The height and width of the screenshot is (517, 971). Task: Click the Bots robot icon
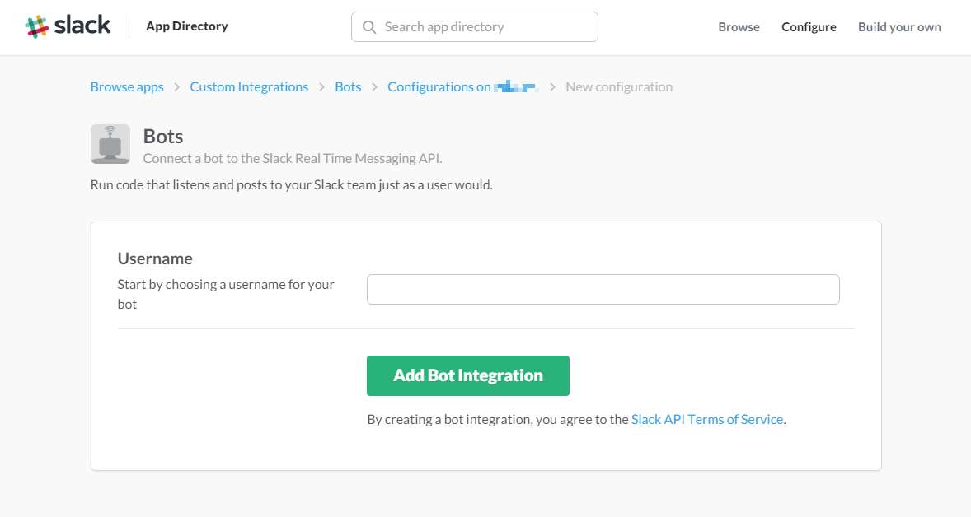110,144
